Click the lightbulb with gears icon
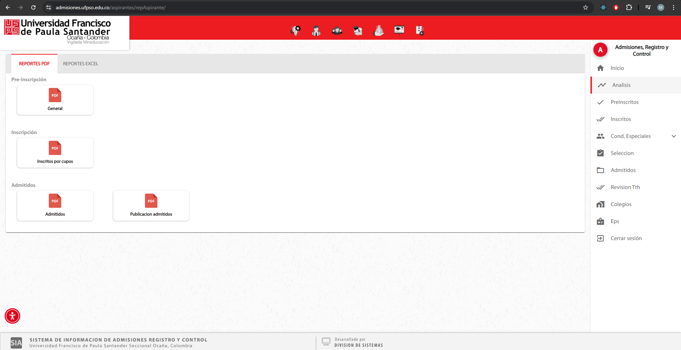The image size is (681, 350). [295, 30]
